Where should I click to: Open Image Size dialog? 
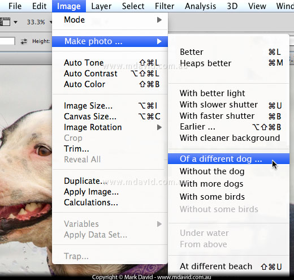tap(110, 106)
